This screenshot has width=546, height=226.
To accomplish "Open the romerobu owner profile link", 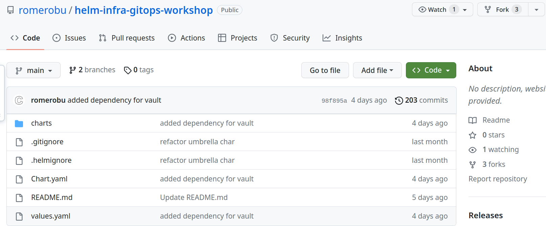I will click(43, 10).
